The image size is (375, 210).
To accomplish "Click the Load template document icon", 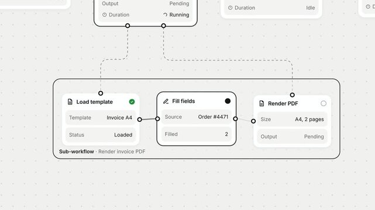I will [x=70, y=101].
